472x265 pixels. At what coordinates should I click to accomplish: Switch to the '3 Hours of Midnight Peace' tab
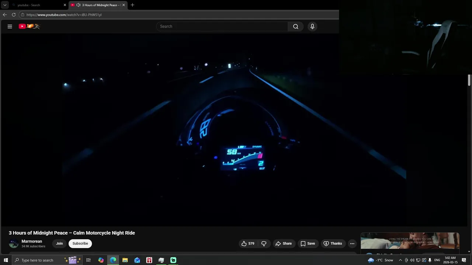point(99,5)
